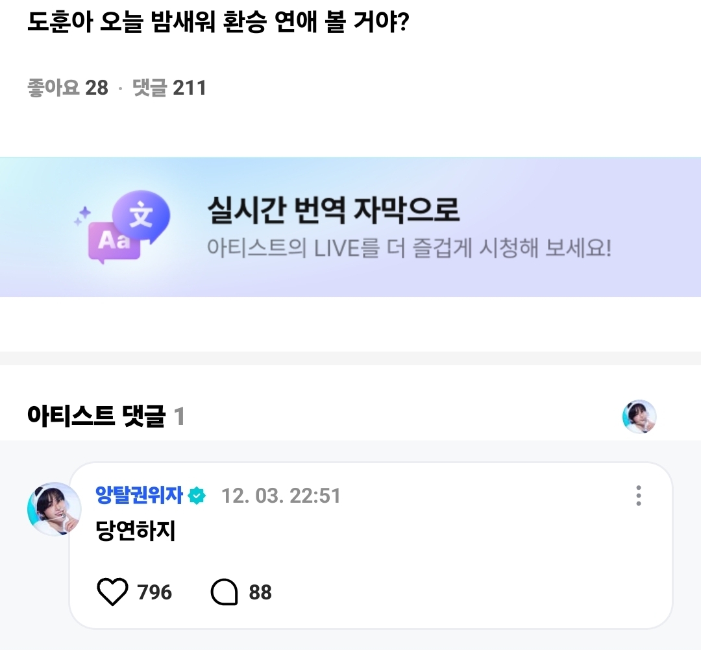Tap the small artist avatar beside 아티스트 댓글
This screenshot has height=650, width=701.
[639, 416]
